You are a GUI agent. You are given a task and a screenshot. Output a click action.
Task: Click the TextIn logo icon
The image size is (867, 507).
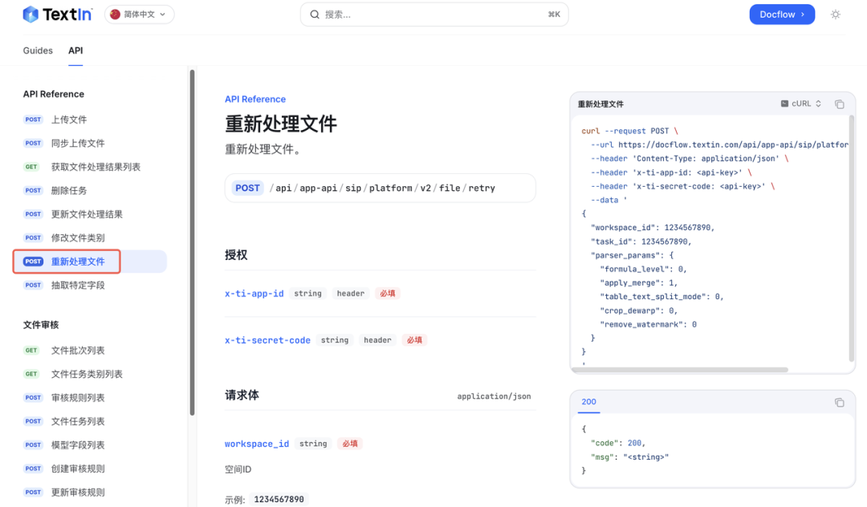coord(31,14)
